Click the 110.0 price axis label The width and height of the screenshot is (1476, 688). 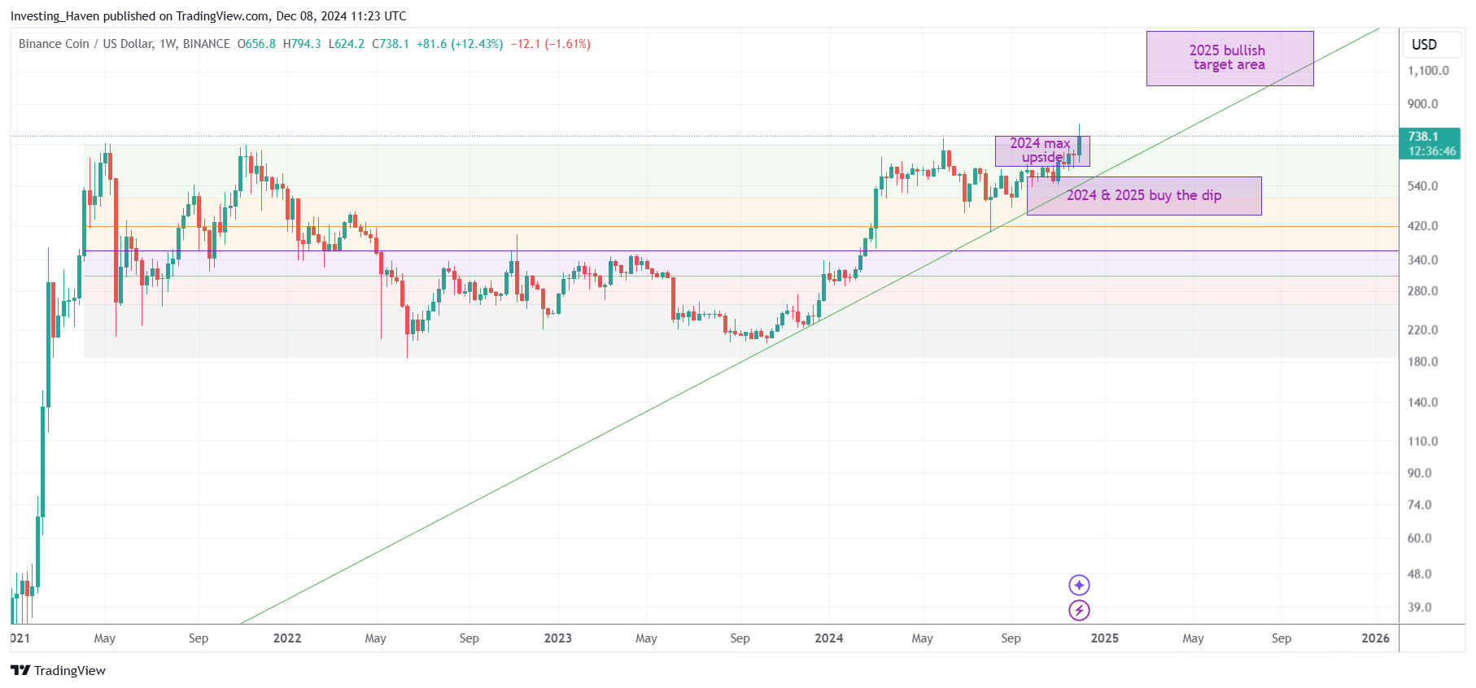pyautogui.click(x=1422, y=442)
